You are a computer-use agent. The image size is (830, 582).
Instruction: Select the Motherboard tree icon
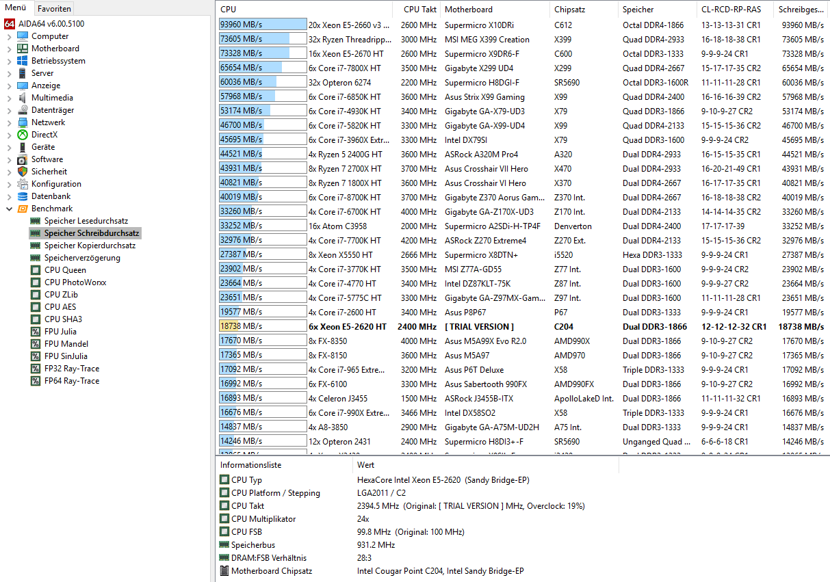coord(23,49)
